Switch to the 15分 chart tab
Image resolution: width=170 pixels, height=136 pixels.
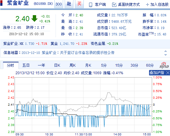click(119, 65)
